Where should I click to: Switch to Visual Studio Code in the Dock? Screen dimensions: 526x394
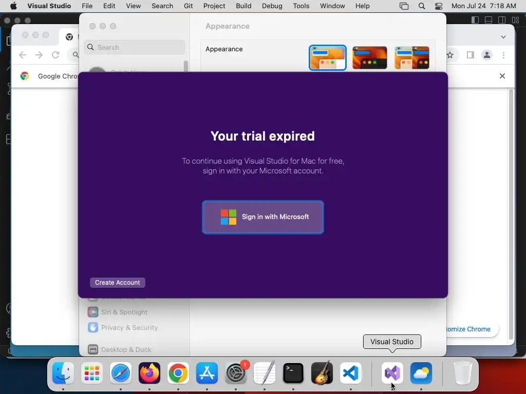pyautogui.click(x=350, y=373)
